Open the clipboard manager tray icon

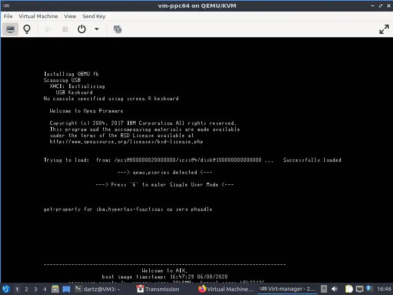349,289
